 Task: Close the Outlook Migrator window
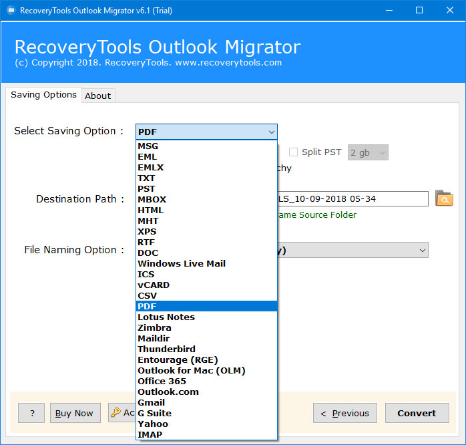click(450, 11)
